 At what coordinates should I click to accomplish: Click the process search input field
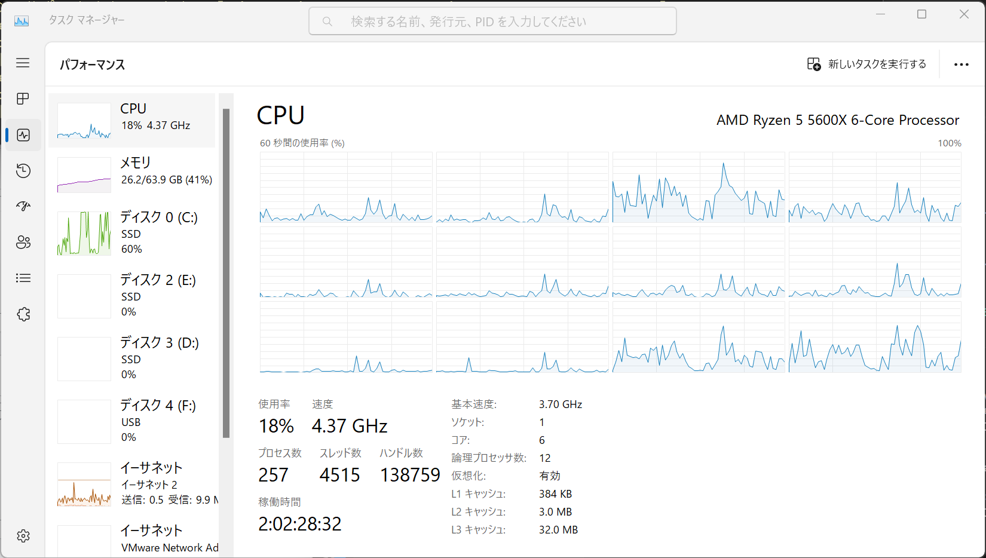[x=492, y=22]
